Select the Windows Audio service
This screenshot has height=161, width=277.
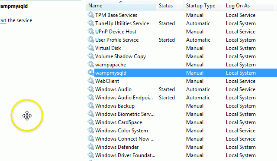pyautogui.click(x=113, y=89)
